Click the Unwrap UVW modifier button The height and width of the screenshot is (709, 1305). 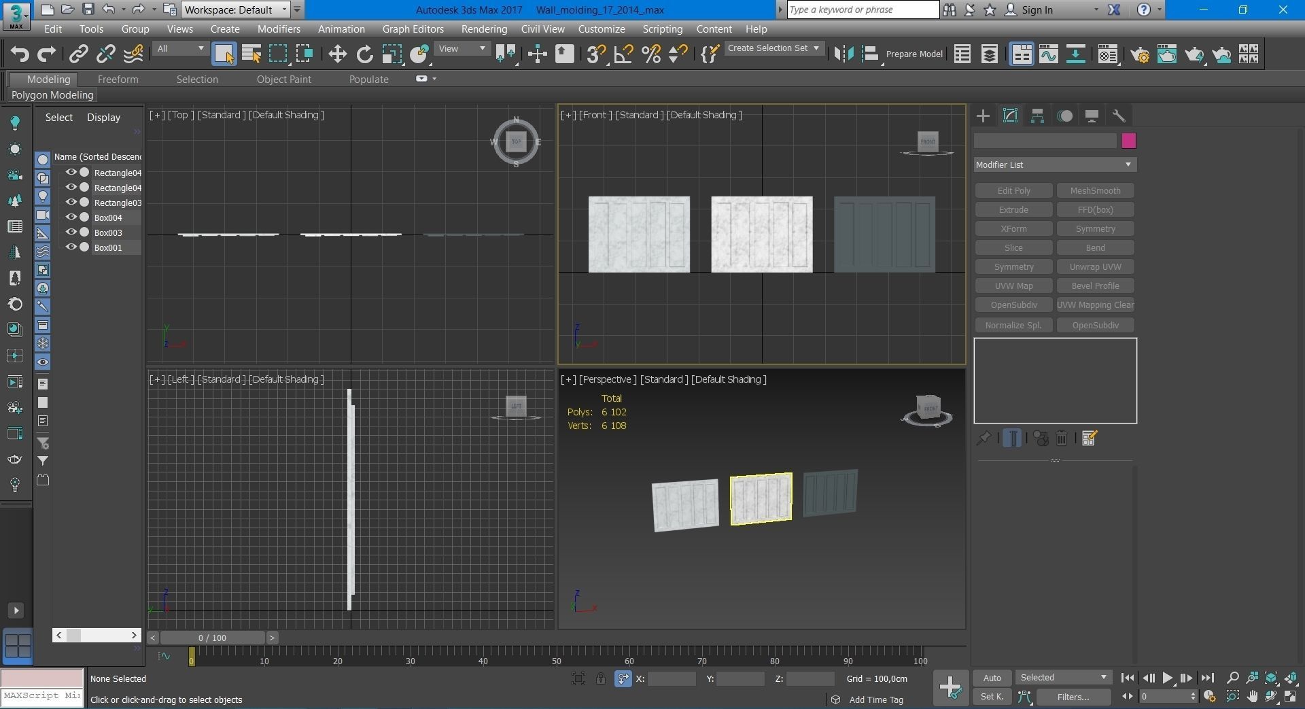point(1095,267)
